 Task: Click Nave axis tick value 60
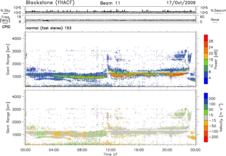(202, 17)
